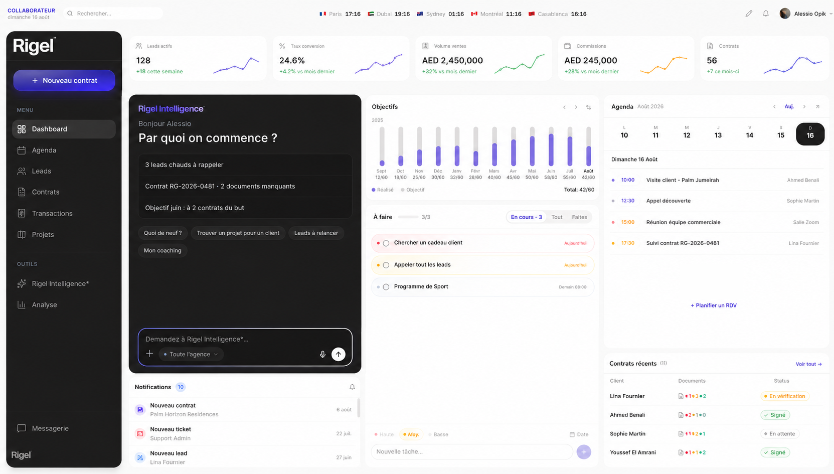Click the microphone icon in Rigel Intelligence
Image resolution: width=834 pixels, height=474 pixels.
[322, 354]
